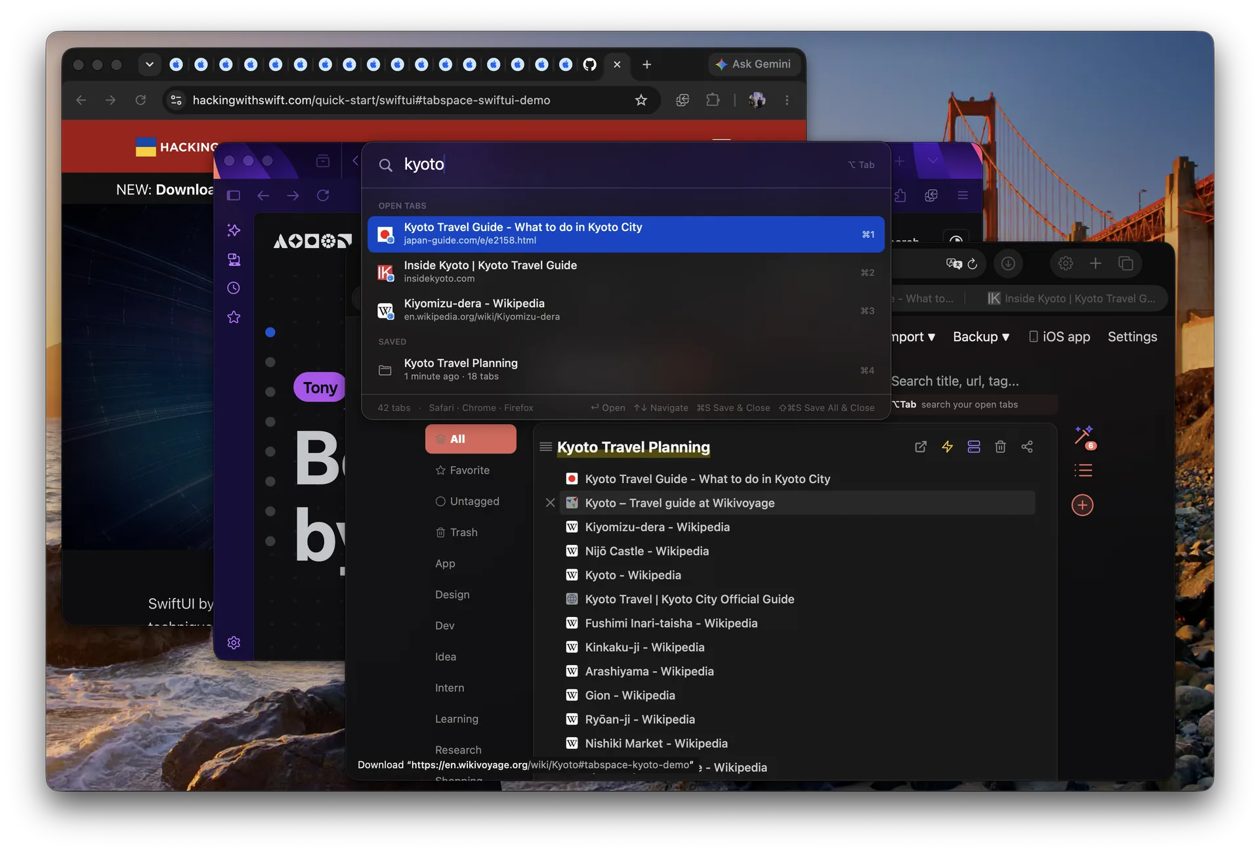Add a new tab in Chrome

646,64
